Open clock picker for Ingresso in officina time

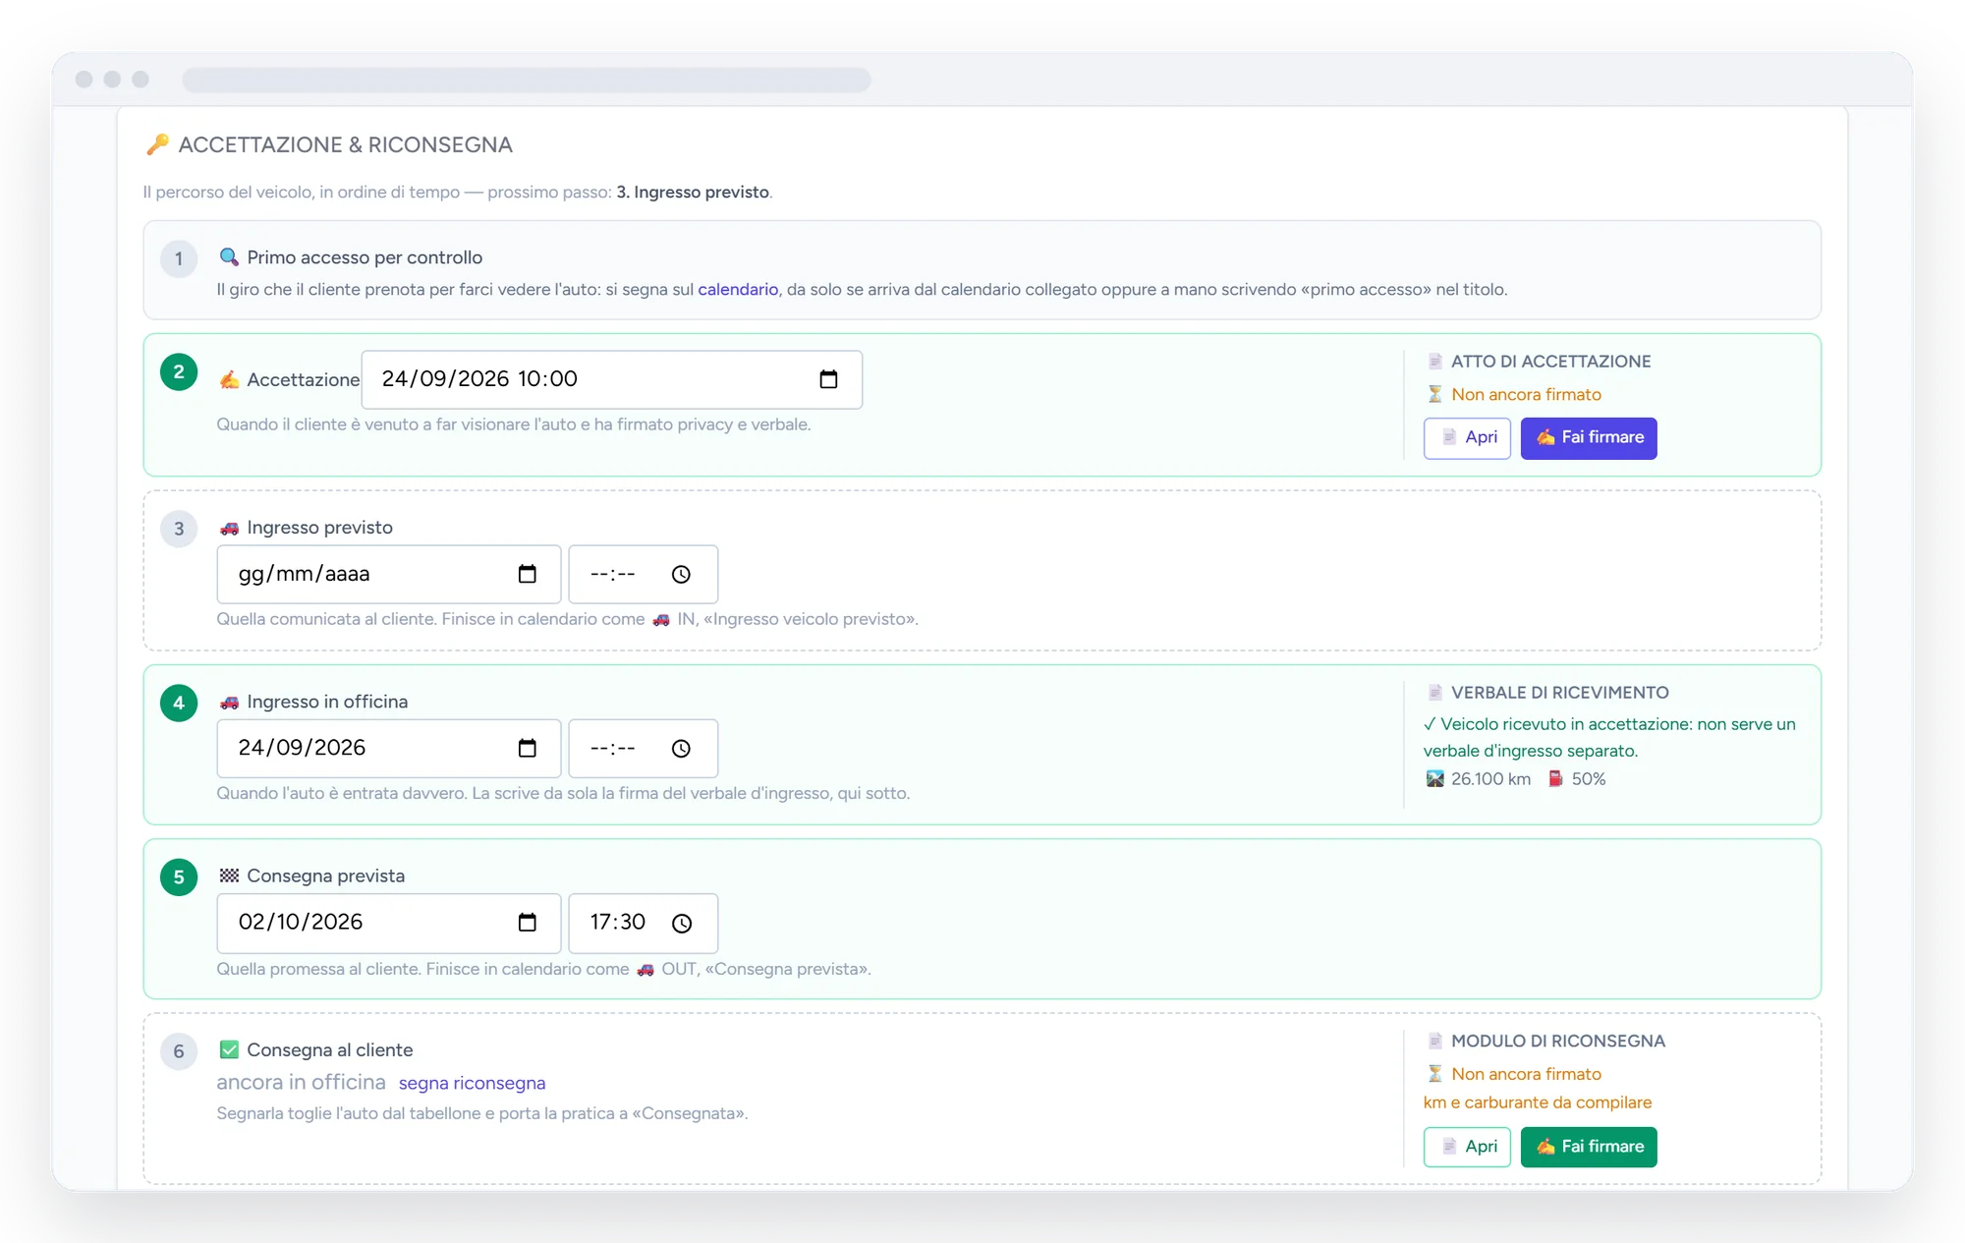click(681, 748)
